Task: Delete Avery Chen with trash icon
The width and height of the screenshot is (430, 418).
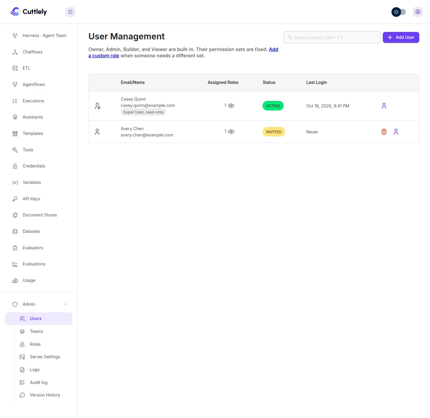Action: [384, 132]
